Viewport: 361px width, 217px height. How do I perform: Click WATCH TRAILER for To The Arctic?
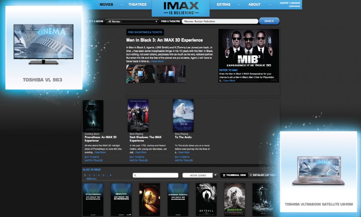point(184,161)
